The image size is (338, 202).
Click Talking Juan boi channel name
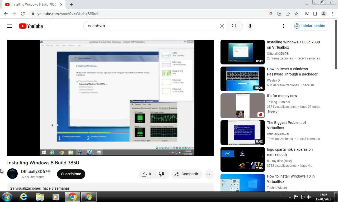tap(278, 102)
